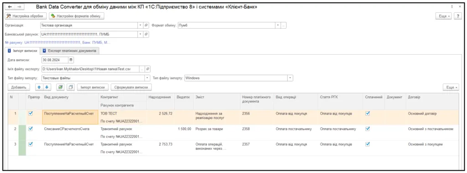The height and width of the screenshot is (173, 467).
Task: Open the Еще menu above the table
Action: pyautogui.click(x=451, y=87)
